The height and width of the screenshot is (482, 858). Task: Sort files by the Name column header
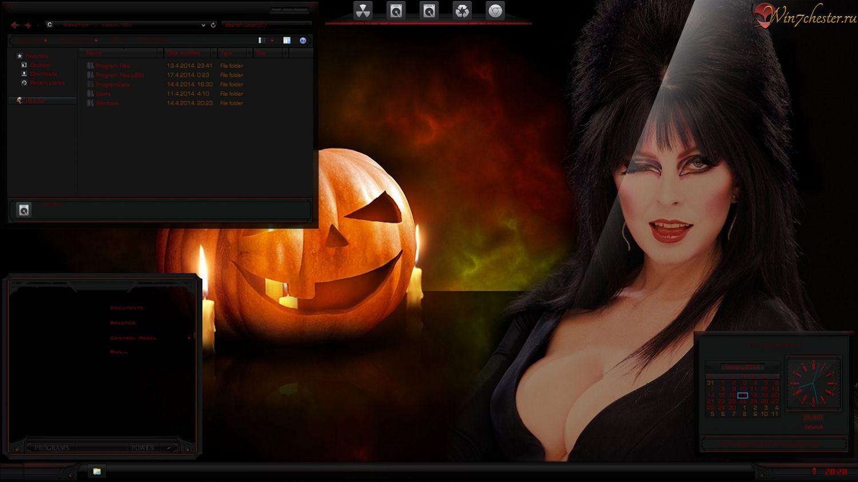(117, 53)
